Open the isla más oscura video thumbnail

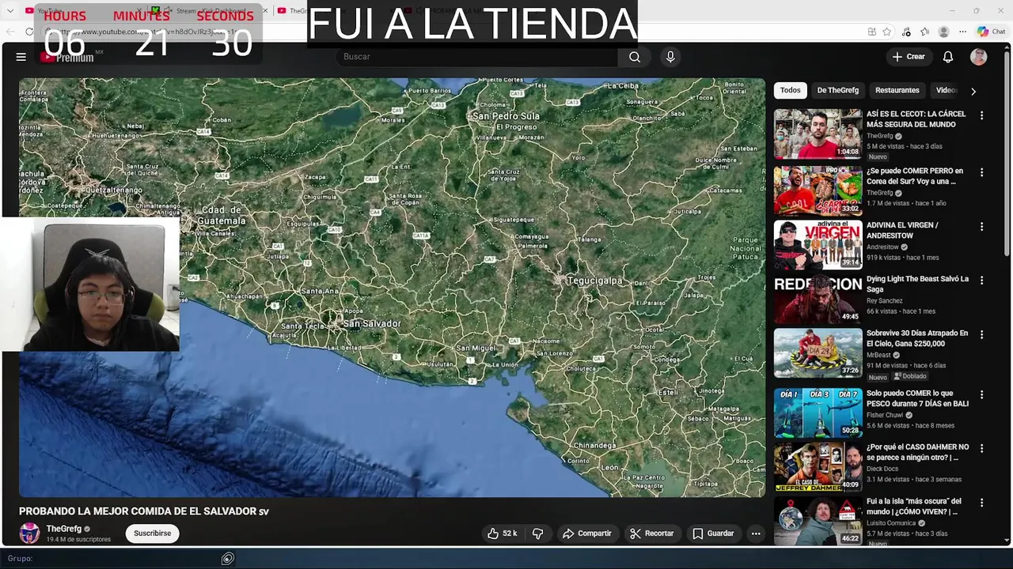click(818, 521)
